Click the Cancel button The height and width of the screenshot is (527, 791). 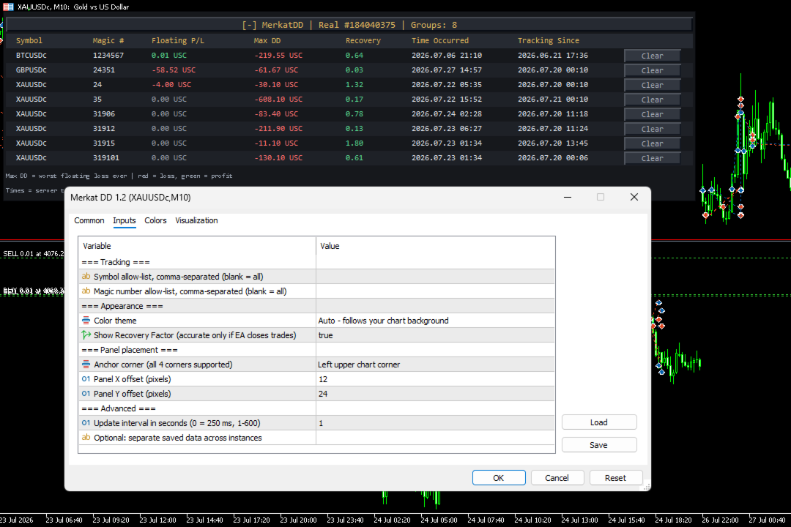coord(557,477)
